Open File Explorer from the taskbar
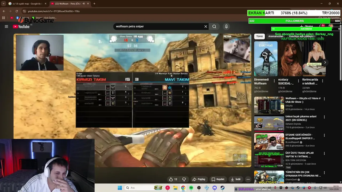342x192 pixels. coord(175,188)
